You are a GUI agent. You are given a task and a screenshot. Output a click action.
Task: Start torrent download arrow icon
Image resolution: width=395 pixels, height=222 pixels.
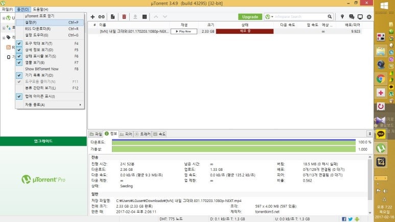(135, 17)
